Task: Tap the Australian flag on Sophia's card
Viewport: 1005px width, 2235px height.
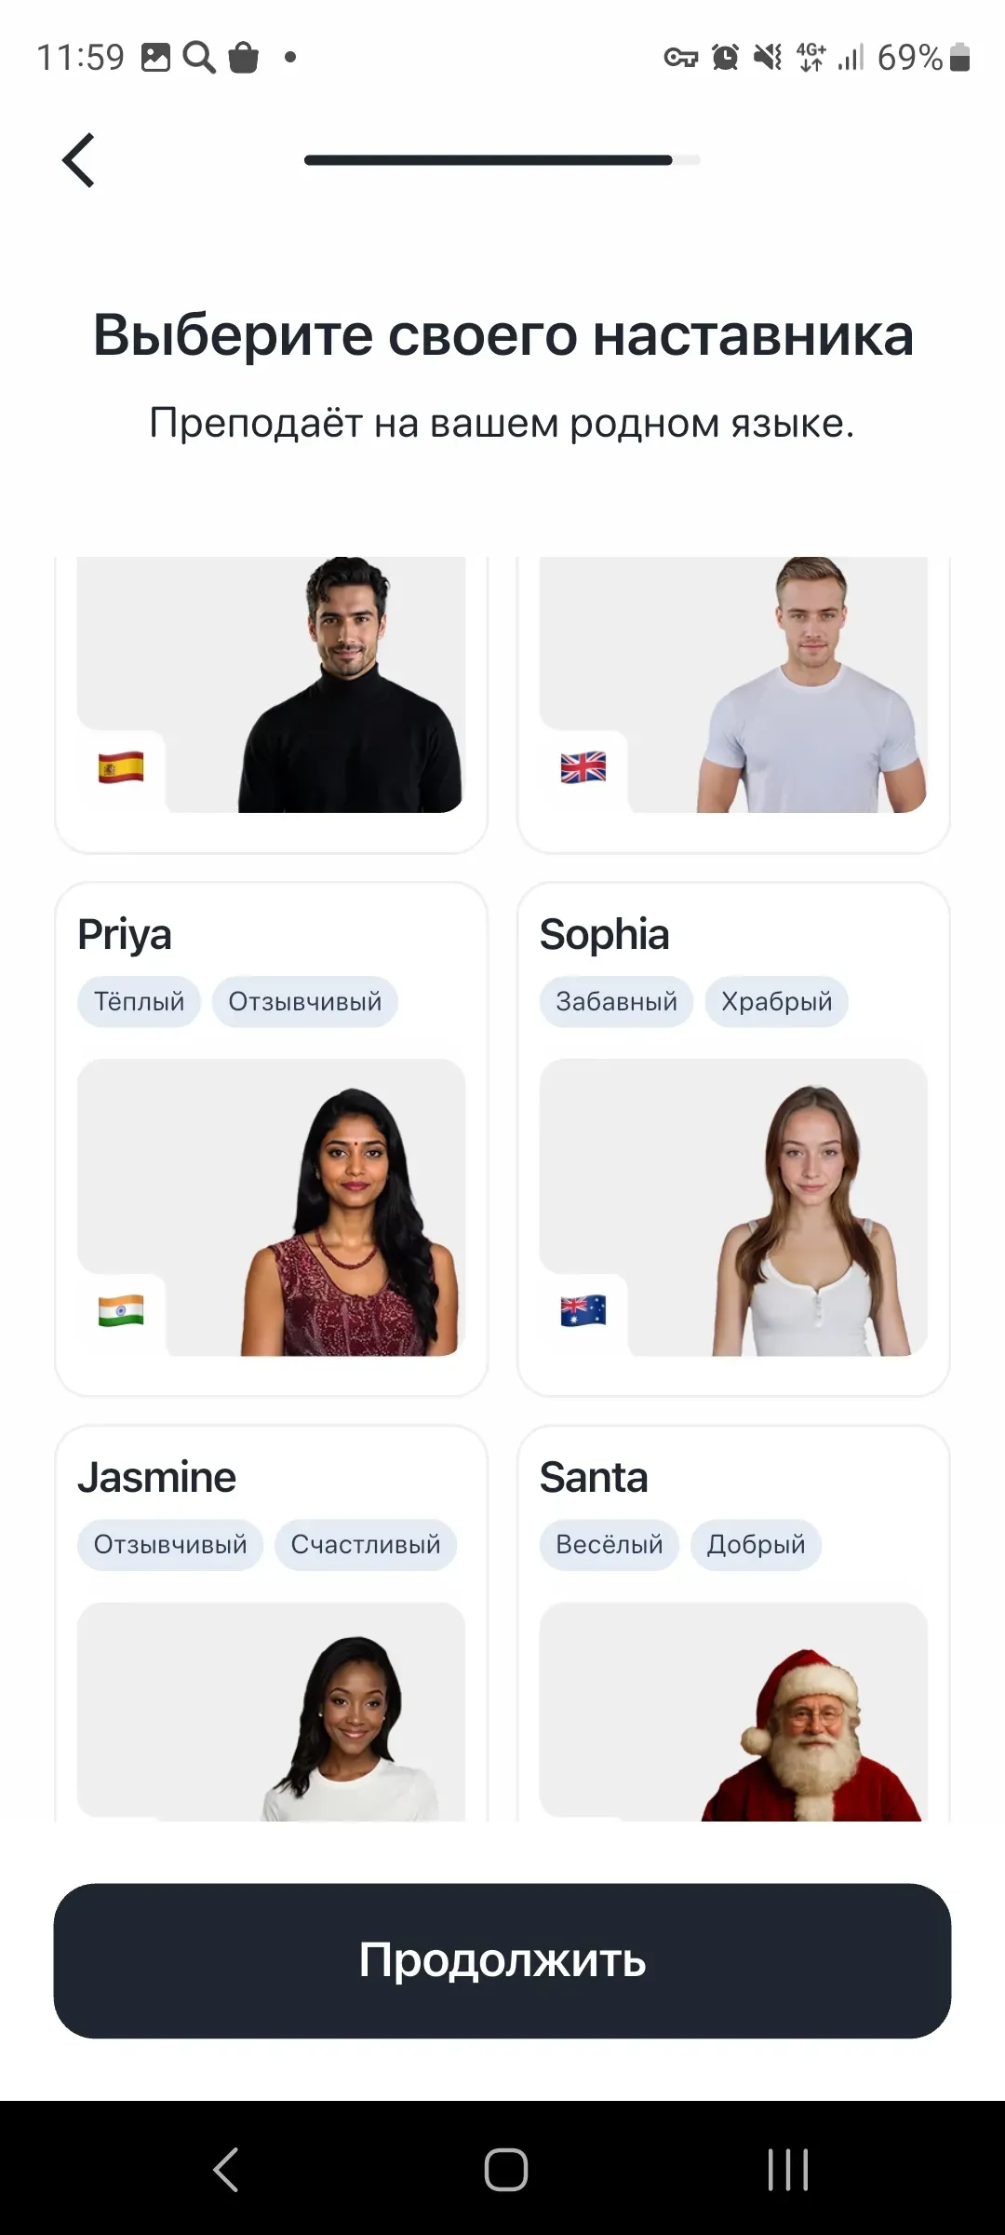Action: (583, 1310)
